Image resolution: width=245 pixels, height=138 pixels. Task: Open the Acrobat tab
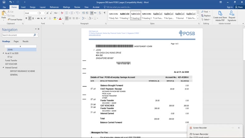tap(96, 7)
